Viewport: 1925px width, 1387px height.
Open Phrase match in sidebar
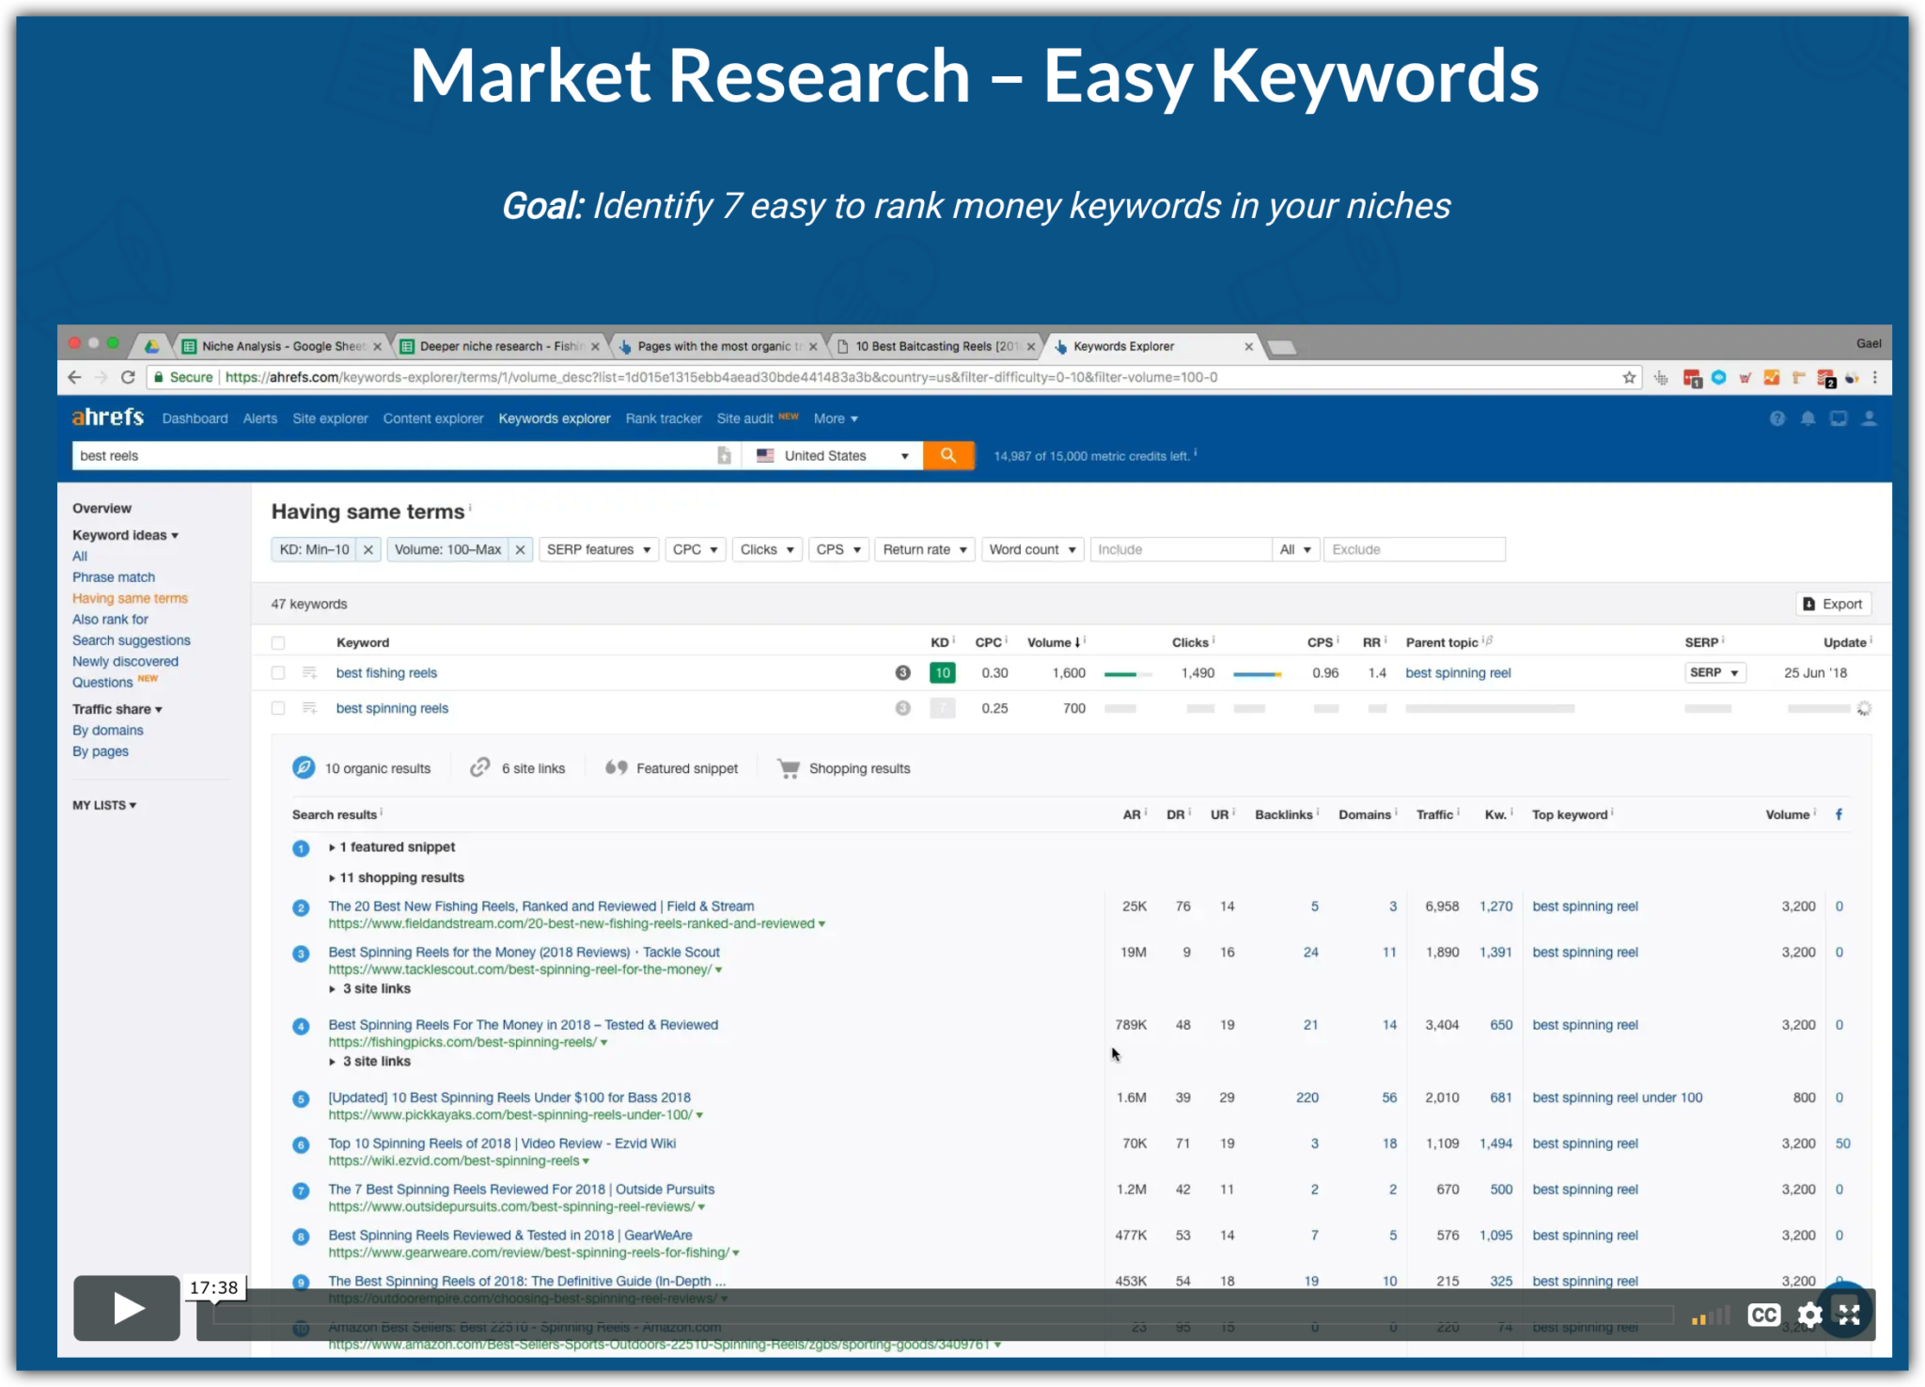(114, 577)
